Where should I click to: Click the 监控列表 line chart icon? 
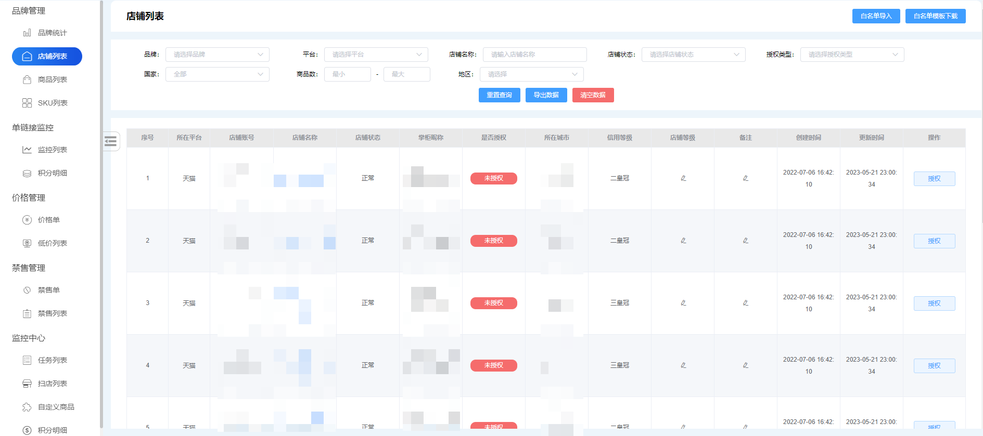27,150
